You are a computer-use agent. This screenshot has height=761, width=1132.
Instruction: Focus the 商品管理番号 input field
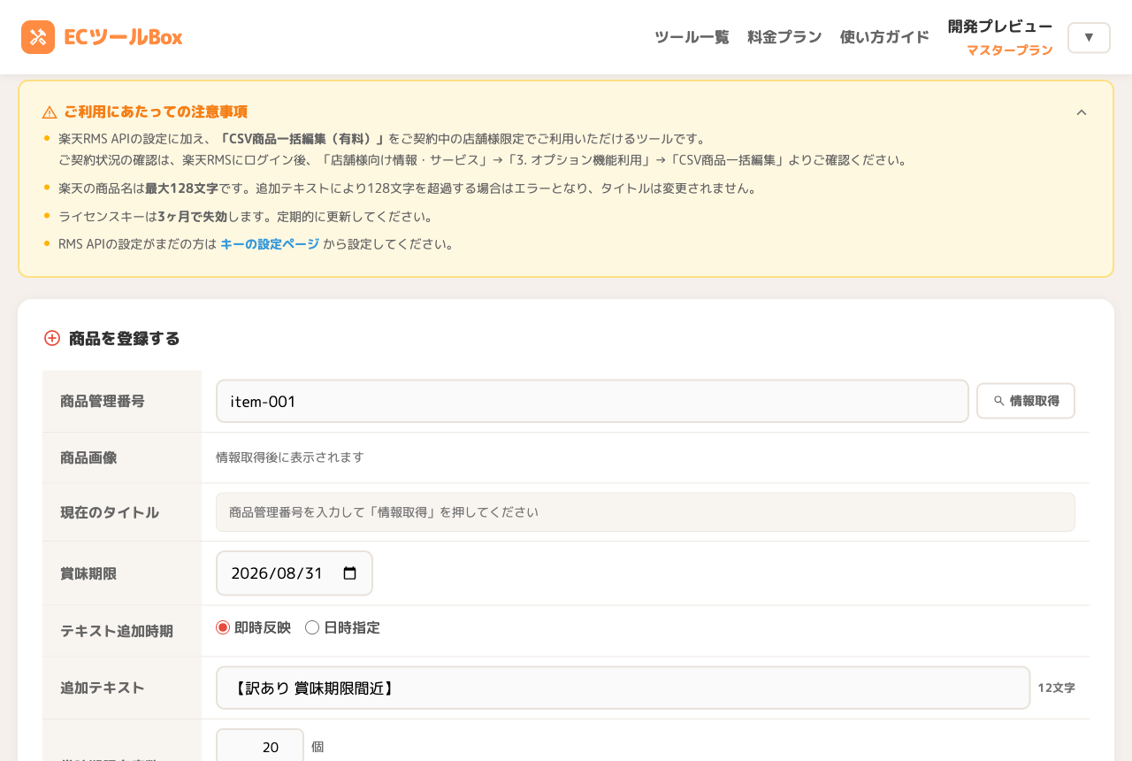[x=593, y=402]
